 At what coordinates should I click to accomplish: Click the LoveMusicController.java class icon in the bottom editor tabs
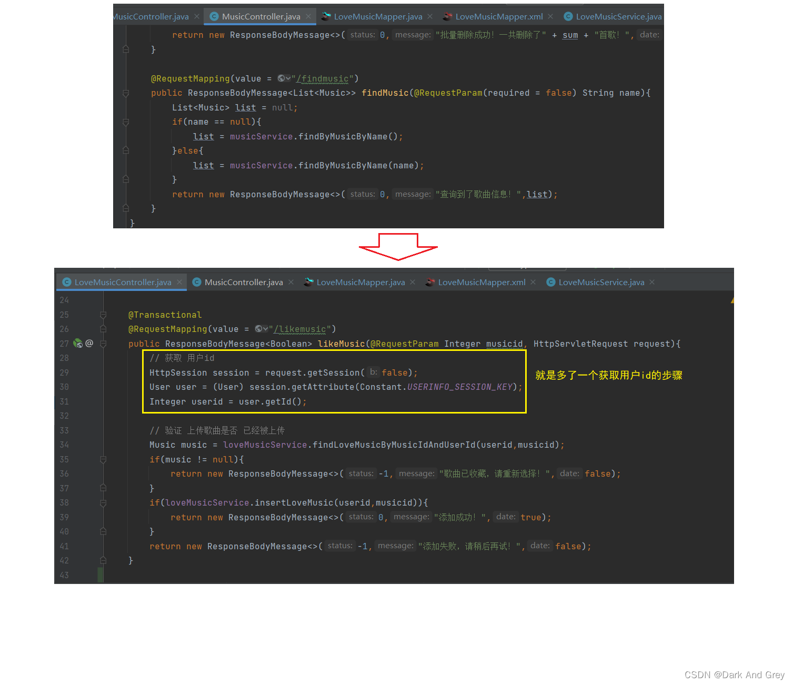pos(67,282)
